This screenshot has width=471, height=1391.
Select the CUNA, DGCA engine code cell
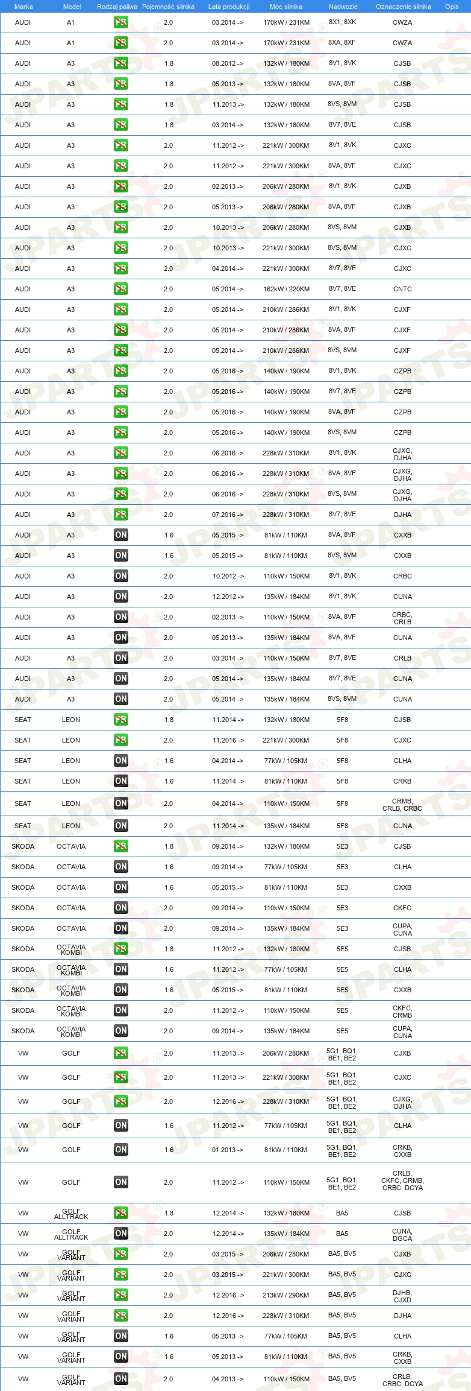[x=402, y=1235]
